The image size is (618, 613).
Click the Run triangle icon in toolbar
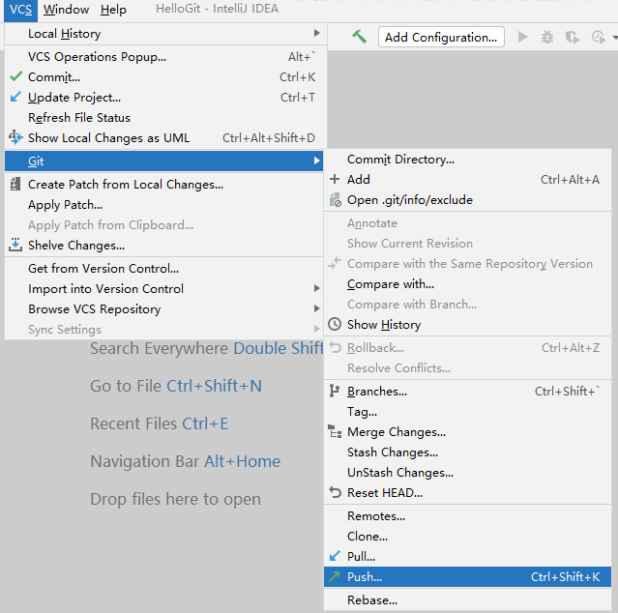[x=522, y=37]
